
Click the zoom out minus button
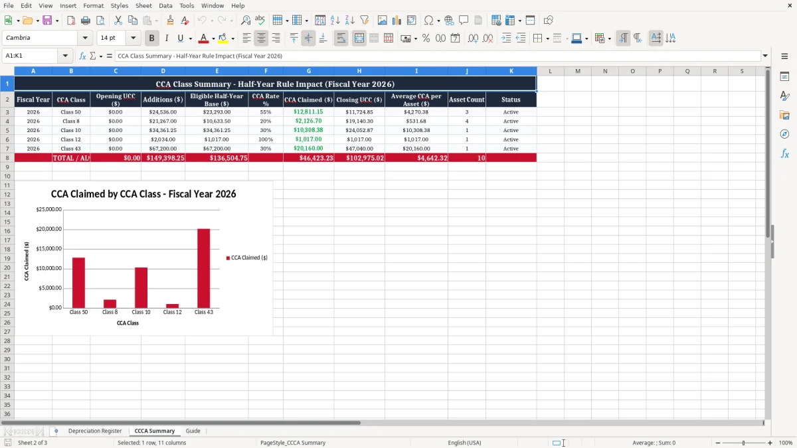click(x=718, y=443)
